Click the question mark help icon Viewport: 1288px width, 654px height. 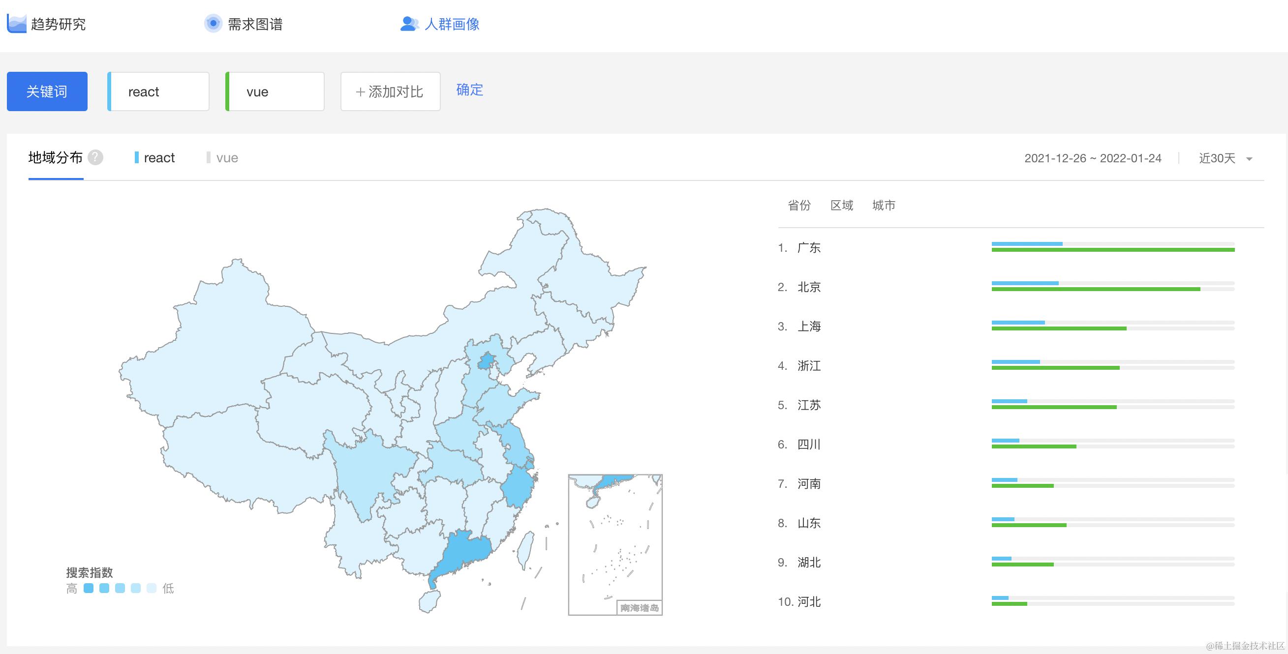point(95,158)
